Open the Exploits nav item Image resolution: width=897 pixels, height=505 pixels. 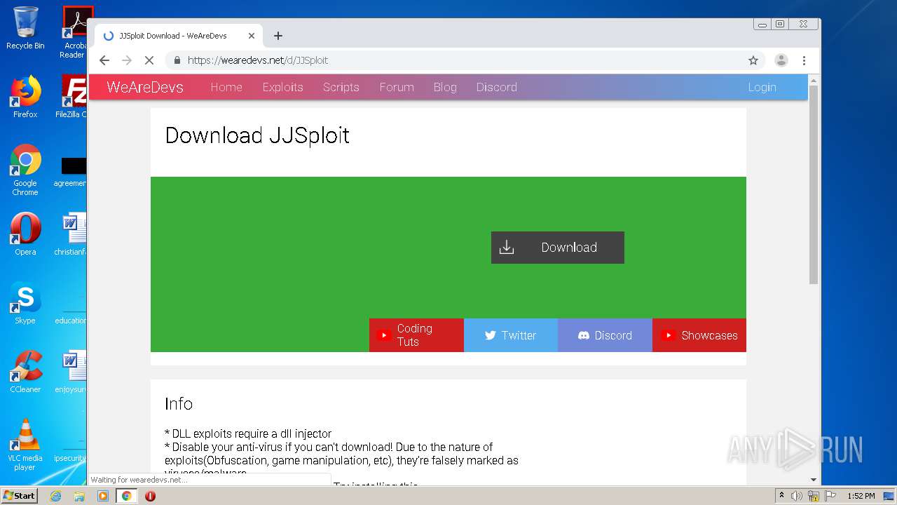[282, 87]
